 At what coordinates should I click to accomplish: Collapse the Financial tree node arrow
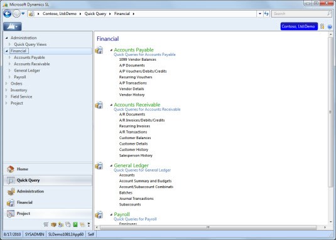coord(7,51)
